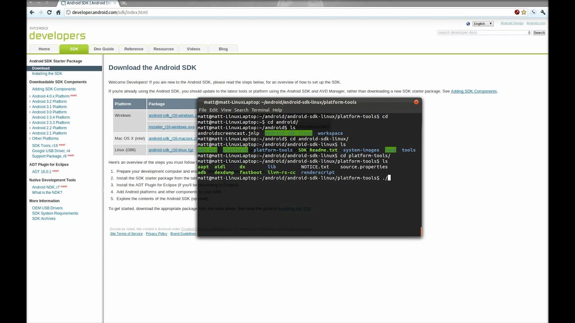Click the Adding SDK Components link in the intro paragraph
This screenshot has width=575, height=323.
(x=474, y=92)
